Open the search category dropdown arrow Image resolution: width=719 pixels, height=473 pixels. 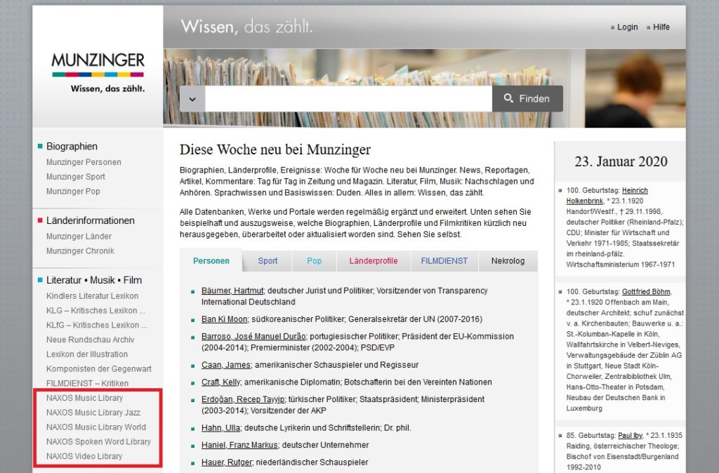coord(192,99)
